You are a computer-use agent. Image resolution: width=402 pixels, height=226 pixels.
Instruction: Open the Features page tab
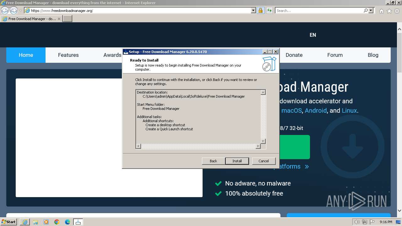coord(68,55)
